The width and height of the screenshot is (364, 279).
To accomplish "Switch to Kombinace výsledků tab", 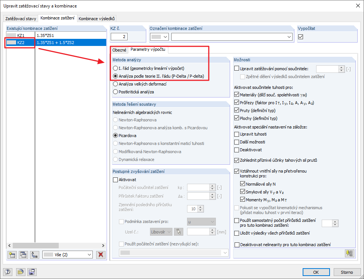I will [97, 19].
